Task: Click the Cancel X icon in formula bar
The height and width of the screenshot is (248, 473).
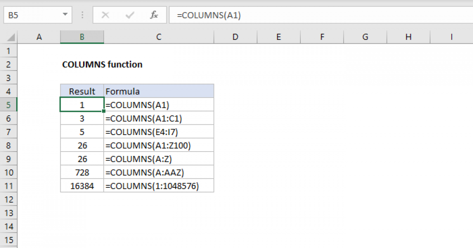Action: point(105,15)
